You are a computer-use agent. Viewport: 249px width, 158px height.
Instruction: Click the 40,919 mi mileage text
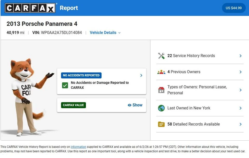15,33
